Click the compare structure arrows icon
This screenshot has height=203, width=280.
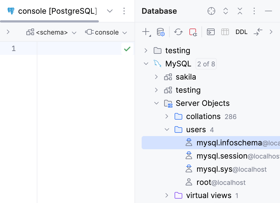(258, 32)
